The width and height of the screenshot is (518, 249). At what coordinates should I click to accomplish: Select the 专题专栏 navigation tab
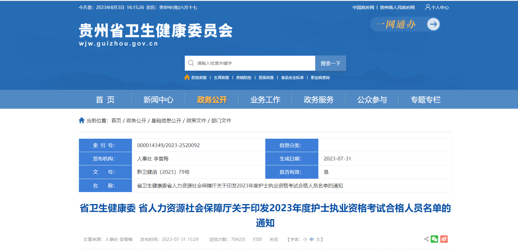(425, 100)
